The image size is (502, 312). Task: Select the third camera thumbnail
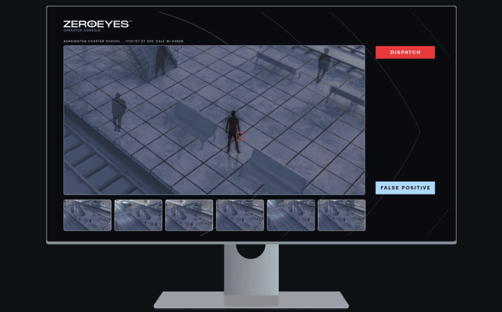189,215
